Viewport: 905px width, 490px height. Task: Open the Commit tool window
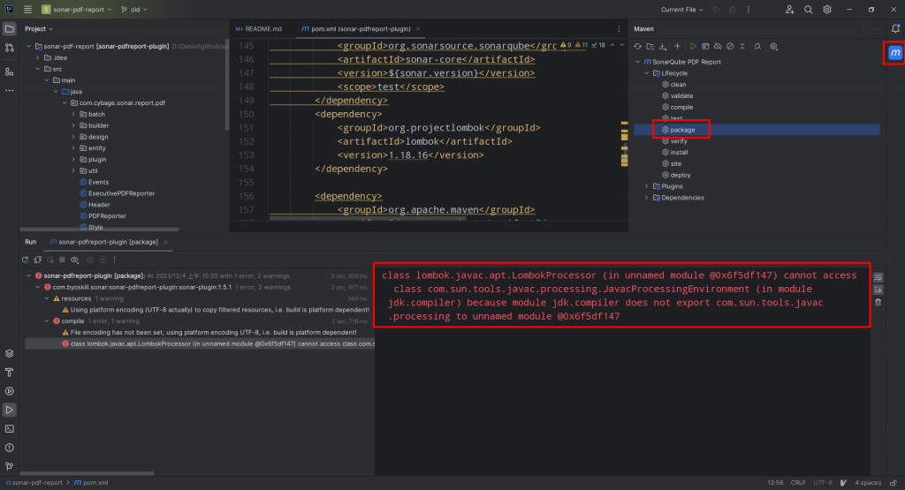tap(9, 49)
